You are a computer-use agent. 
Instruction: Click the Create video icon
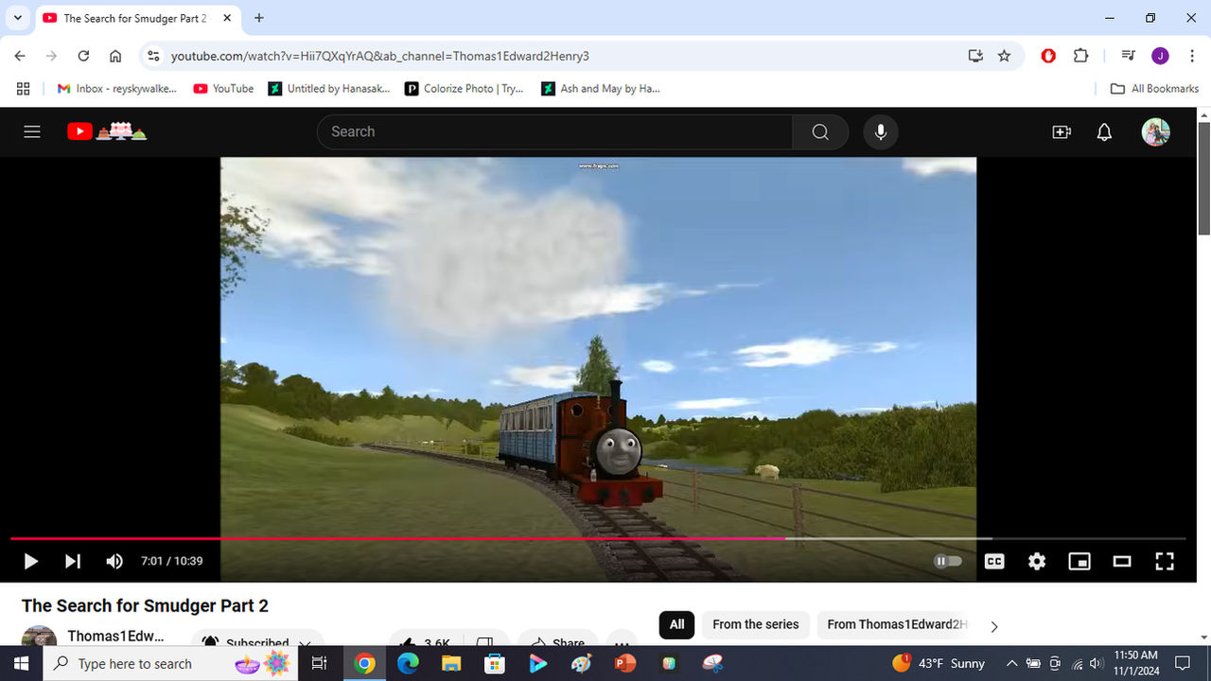tap(1061, 131)
